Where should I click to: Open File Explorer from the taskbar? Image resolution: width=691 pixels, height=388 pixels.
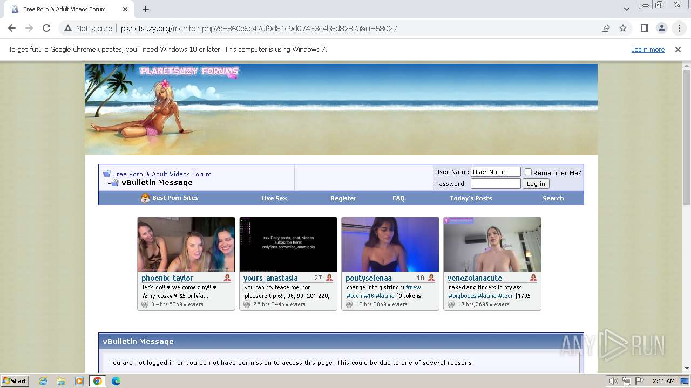61,381
